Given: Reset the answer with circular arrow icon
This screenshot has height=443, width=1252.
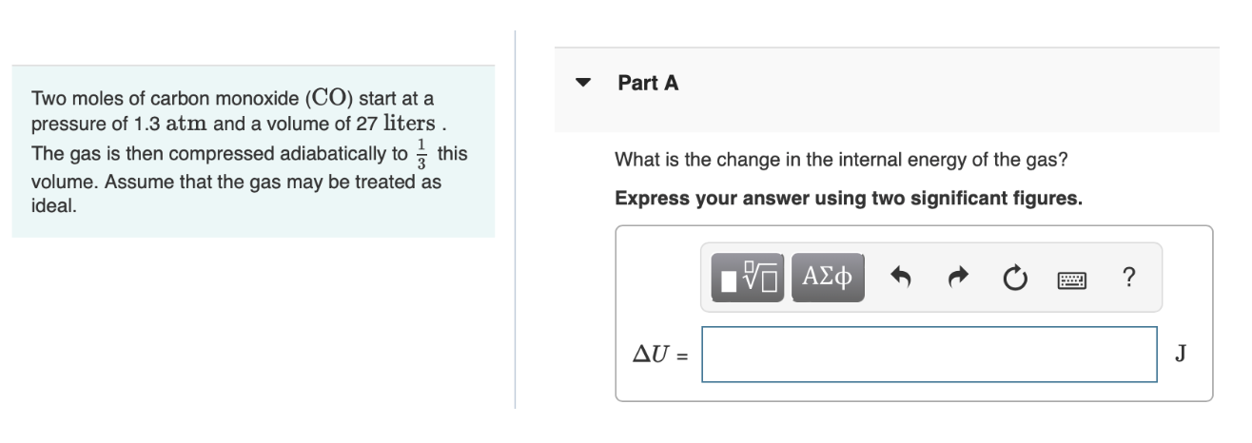Looking at the screenshot, I should tap(1014, 279).
